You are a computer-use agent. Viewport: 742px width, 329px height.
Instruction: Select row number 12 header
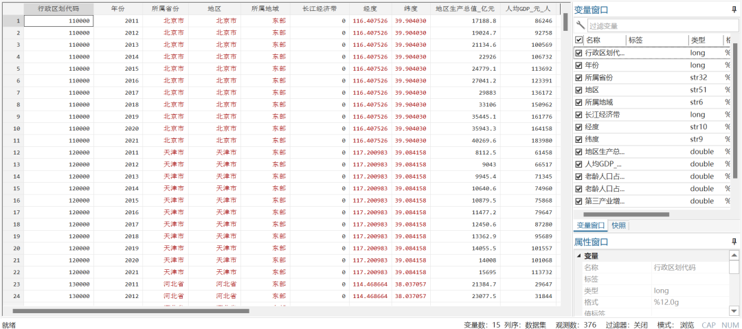12,152
